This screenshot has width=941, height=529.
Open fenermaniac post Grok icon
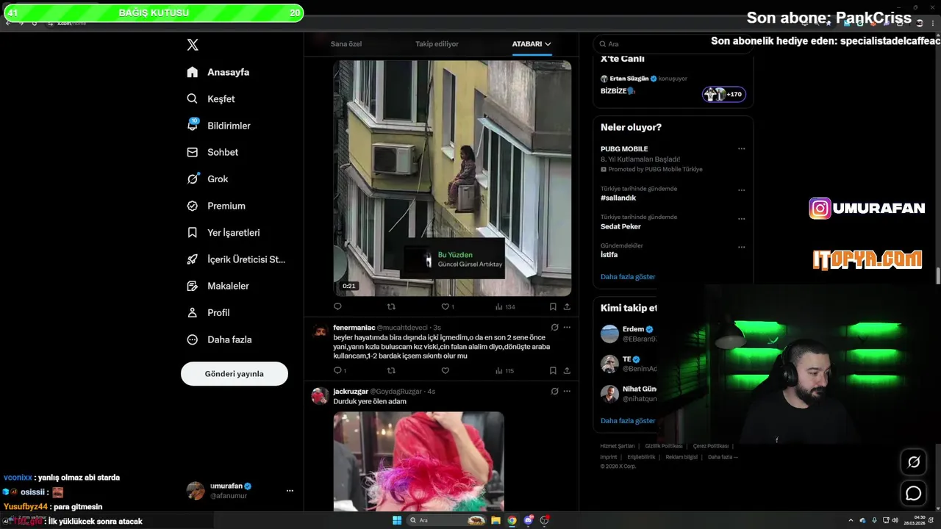[554, 328]
